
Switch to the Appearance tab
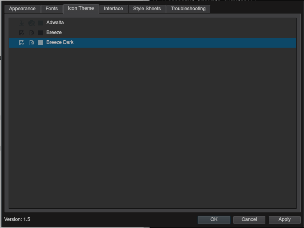pos(22,9)
